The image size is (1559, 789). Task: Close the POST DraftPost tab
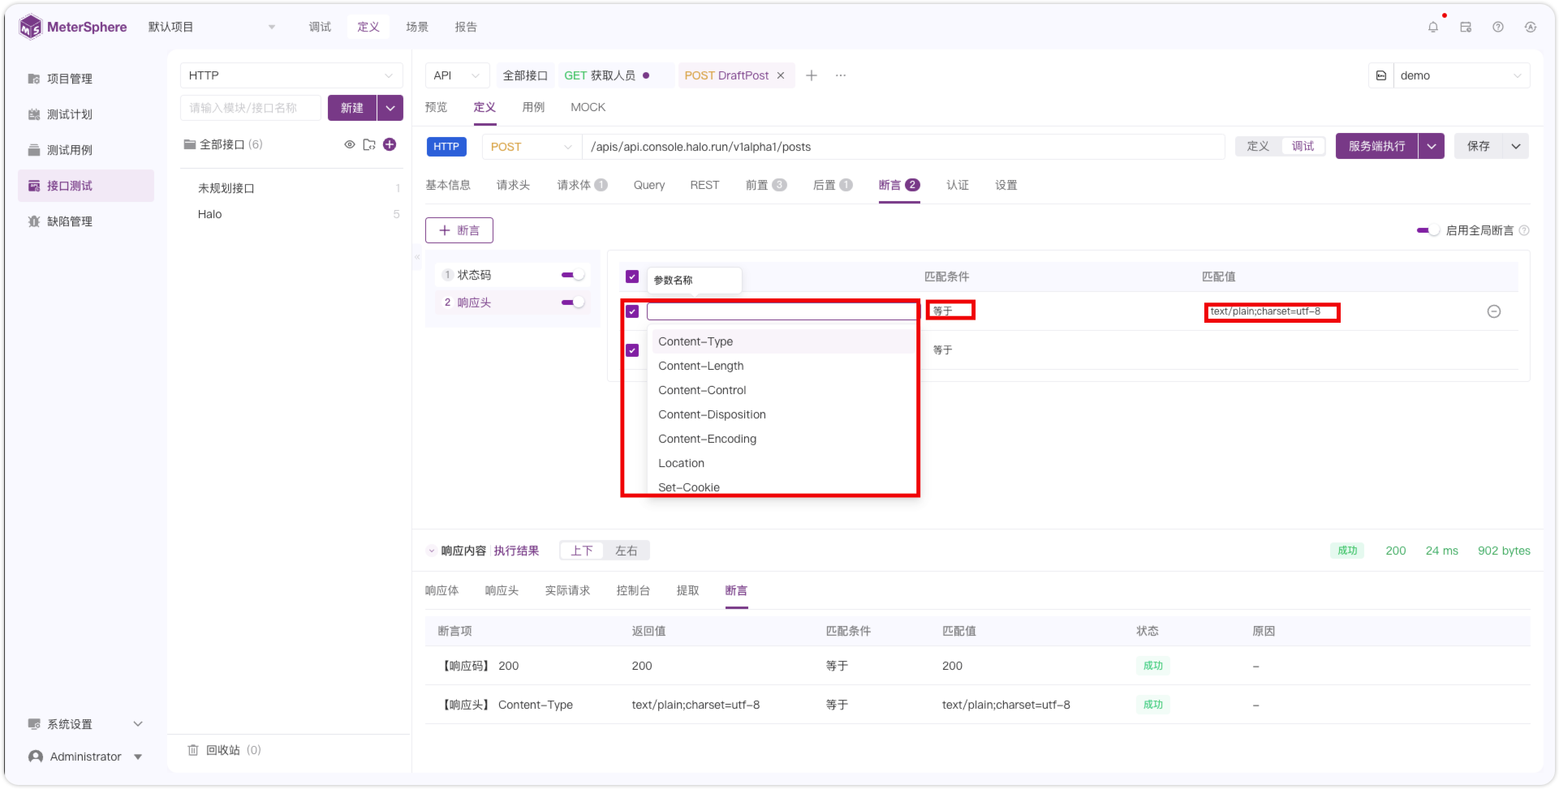[781, 75]
